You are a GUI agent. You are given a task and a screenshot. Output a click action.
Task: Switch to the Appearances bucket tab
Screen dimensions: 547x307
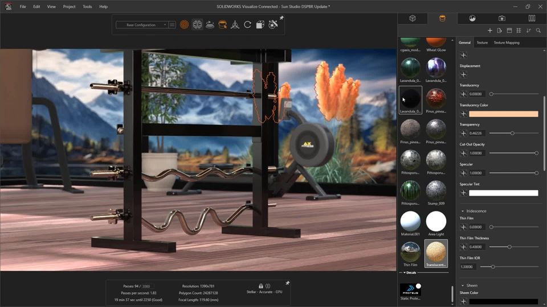click(442, 18)
